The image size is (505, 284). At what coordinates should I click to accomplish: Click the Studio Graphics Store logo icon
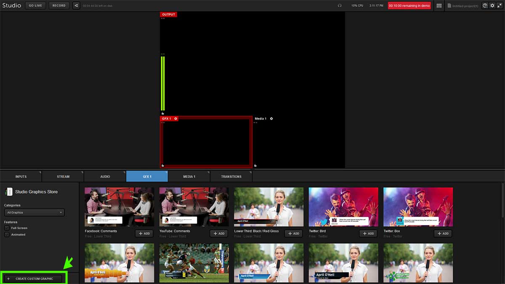[x=9, y=192]
